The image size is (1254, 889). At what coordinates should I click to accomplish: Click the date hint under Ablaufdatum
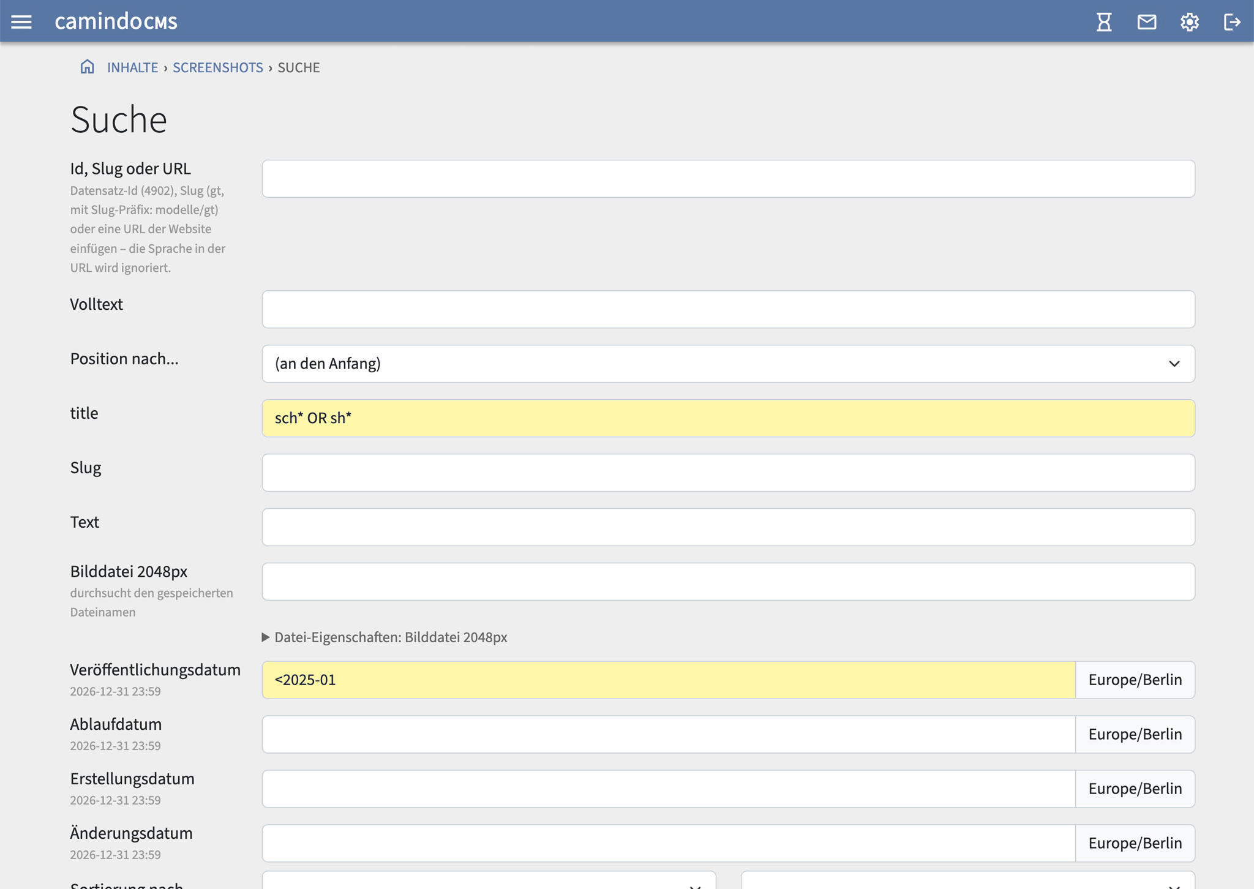115,746
